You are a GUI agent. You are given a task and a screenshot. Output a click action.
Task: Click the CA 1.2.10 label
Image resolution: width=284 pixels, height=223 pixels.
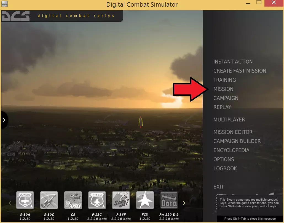click(x=73, y=217)
